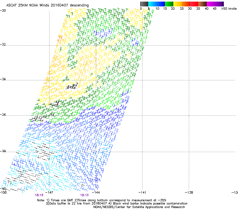Click the green 15-20 knots legend segment
The height and width of the screenshot is (209, 238).
(169, 4)
